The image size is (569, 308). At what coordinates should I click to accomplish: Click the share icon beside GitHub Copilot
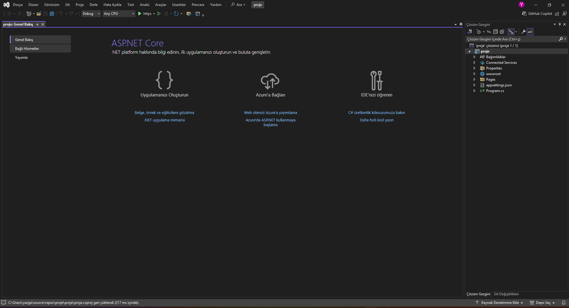click(557, 14)
